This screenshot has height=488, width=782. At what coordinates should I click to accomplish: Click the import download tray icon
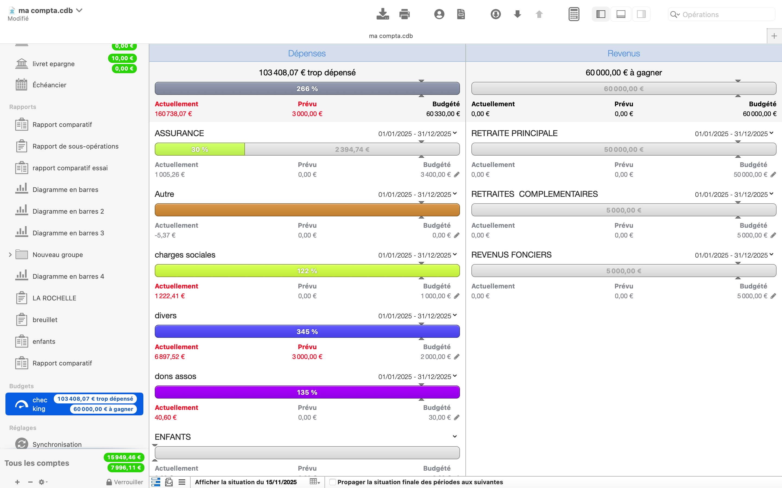[383, 14]
